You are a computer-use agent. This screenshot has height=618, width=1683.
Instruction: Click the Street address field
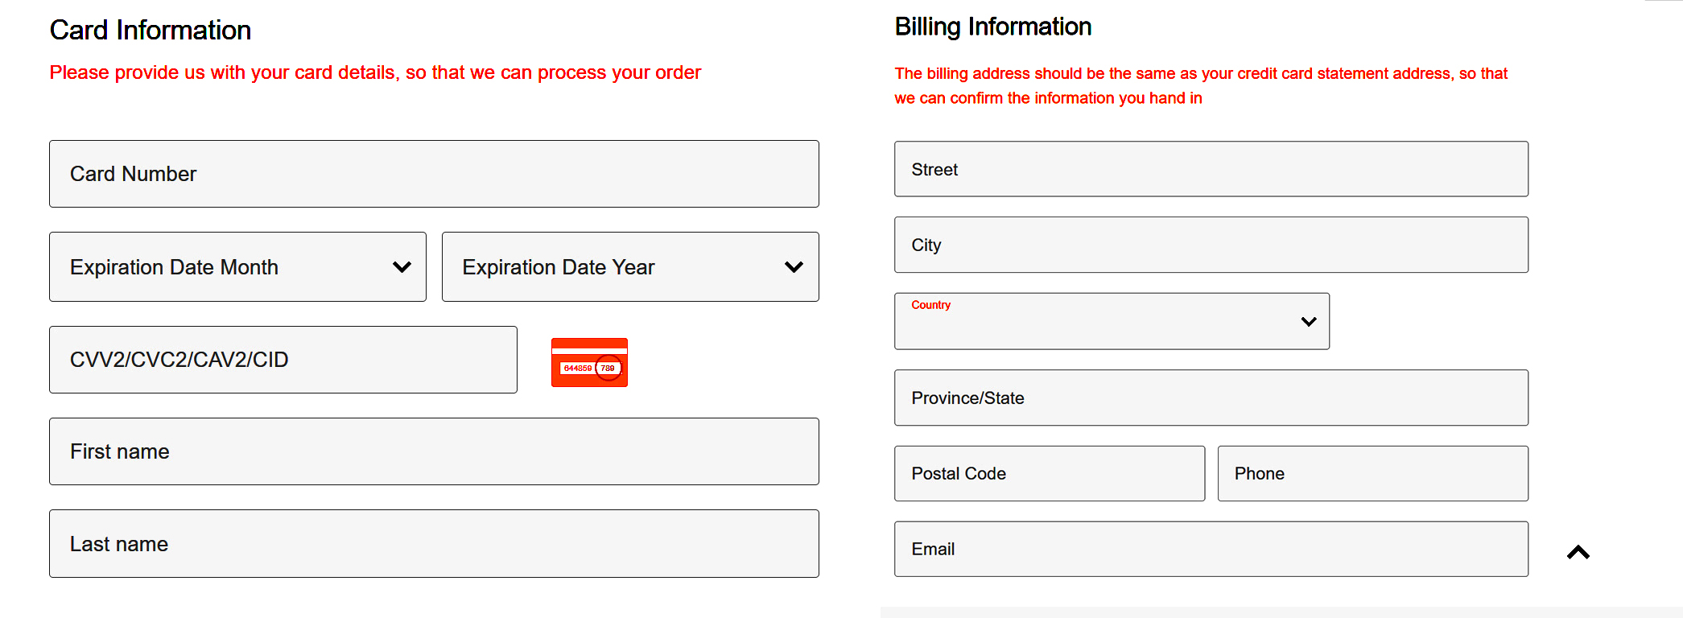(1211, 169)
